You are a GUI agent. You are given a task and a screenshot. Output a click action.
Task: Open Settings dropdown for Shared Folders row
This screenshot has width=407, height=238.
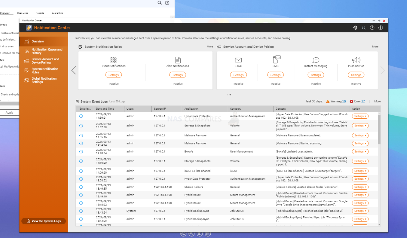(x=360, y=187)
